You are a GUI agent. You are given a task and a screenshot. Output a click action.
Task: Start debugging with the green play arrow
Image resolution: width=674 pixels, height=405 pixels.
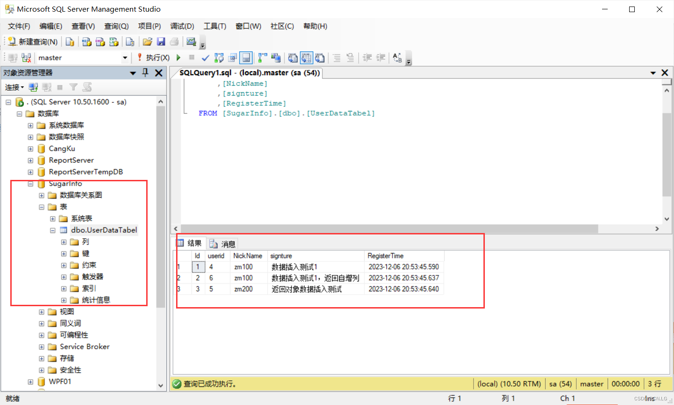(x=178, y=58)
